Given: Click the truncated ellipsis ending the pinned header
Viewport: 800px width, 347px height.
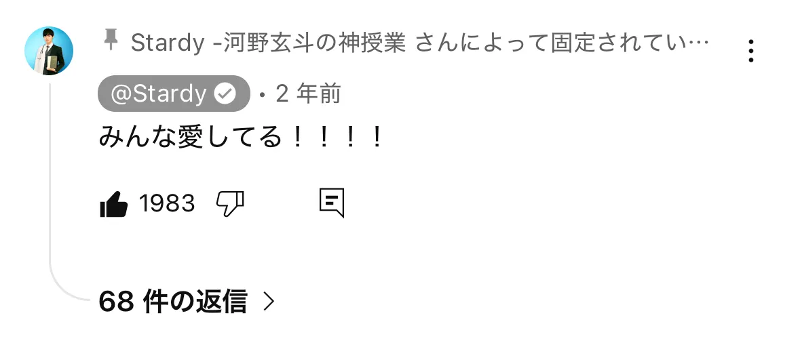Looking at the screenshot, I should tap(697, 43).
